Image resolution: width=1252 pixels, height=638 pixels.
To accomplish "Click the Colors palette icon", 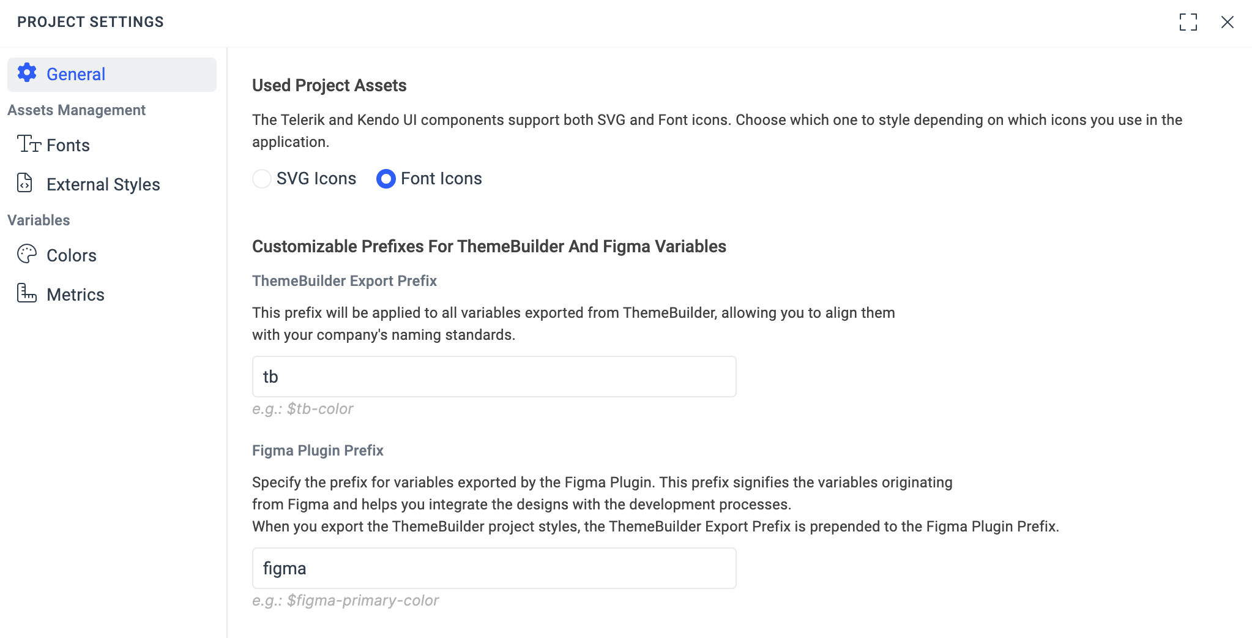I will (26, 255).
